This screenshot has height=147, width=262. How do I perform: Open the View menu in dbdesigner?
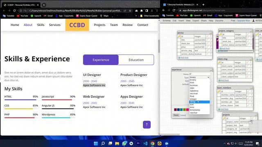coord(188,21)
